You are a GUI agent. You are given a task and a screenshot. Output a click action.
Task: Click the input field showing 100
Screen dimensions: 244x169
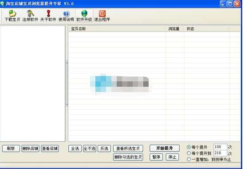coord(220,147)
